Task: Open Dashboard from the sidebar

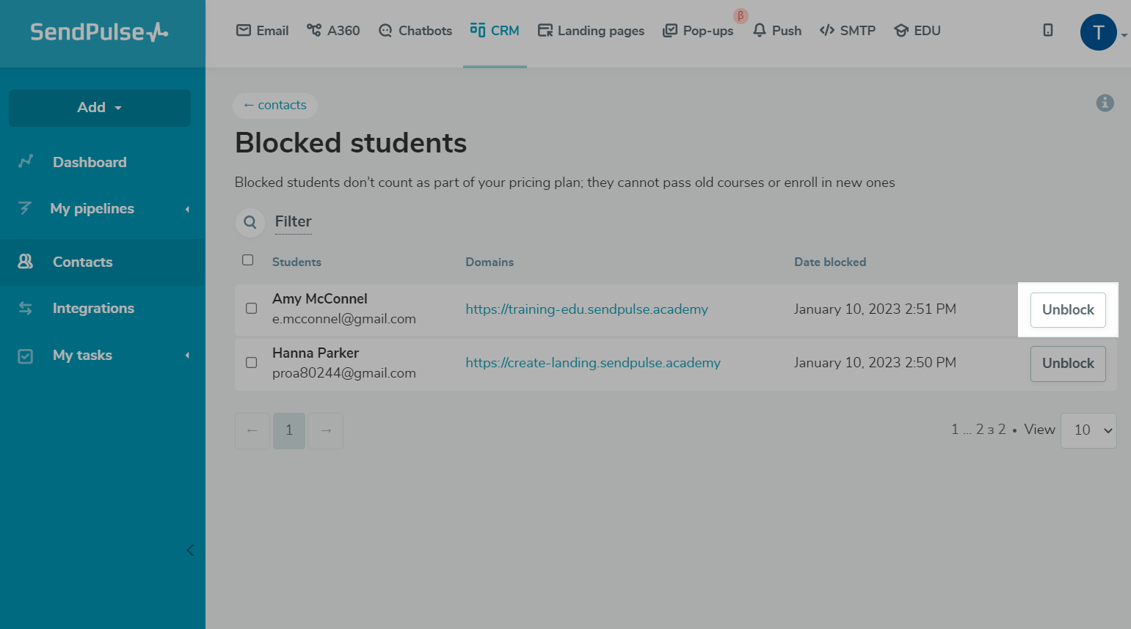Action: point(89,162)
